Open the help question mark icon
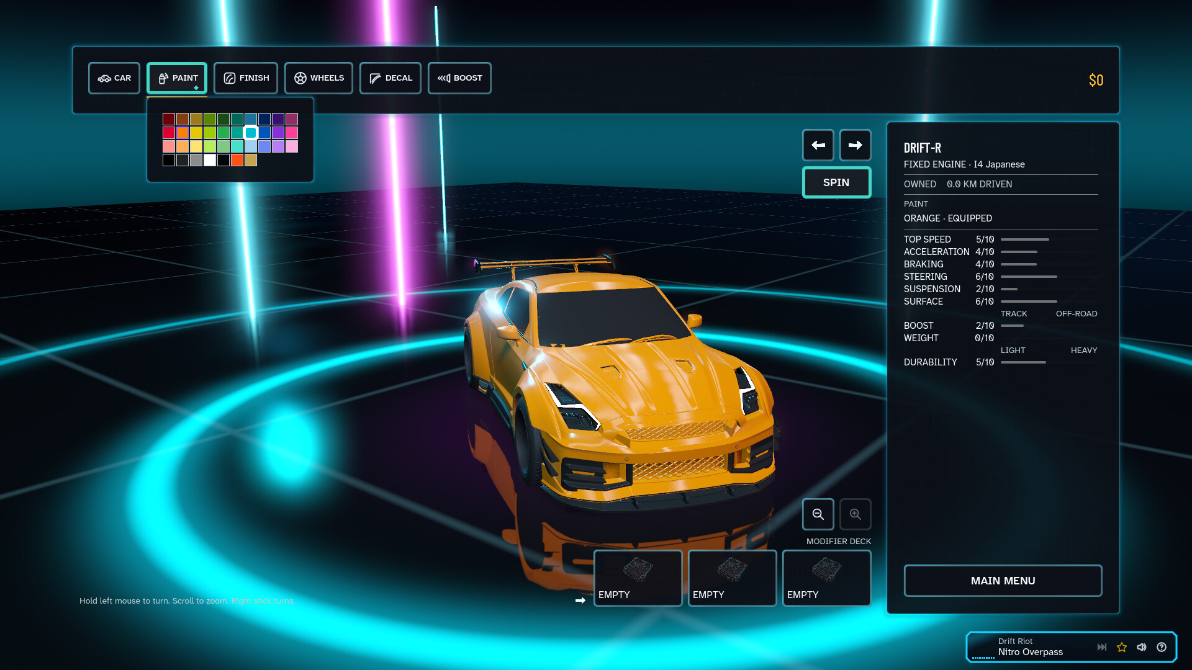1192x670 pixels. coord(1162,647)
